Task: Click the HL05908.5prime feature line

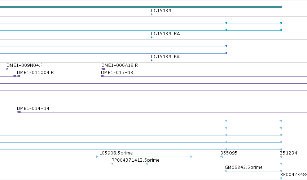Action: point(144,157)
